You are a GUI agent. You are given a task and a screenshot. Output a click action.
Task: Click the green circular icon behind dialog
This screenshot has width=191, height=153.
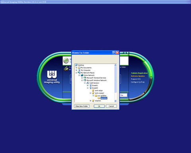(66, 61)
